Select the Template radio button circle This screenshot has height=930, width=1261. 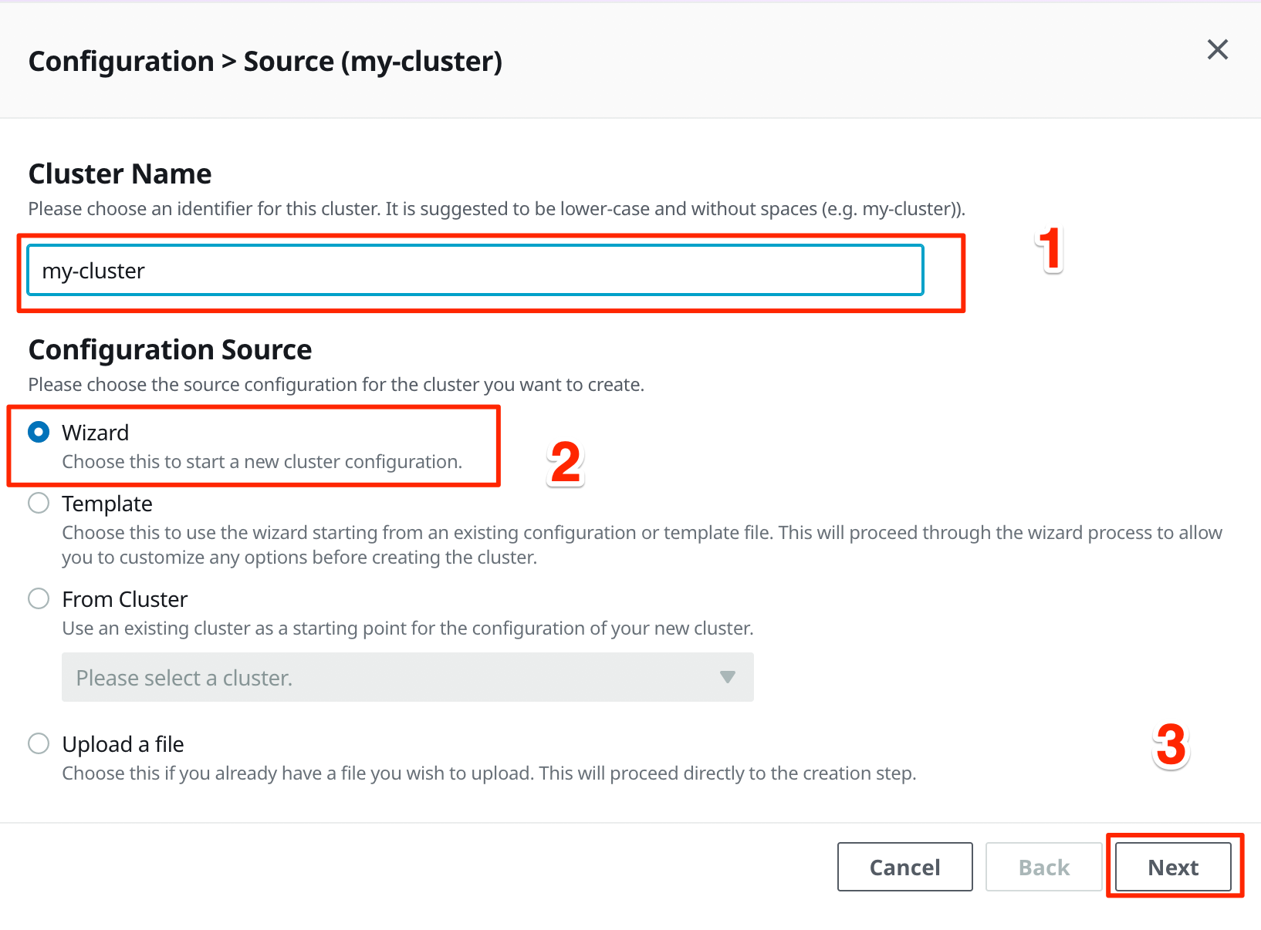39,503
